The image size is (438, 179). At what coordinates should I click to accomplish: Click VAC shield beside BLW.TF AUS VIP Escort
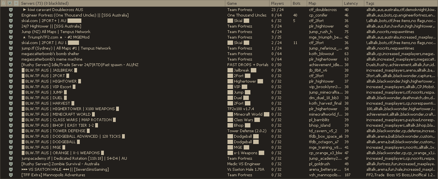tap(11, 87)
